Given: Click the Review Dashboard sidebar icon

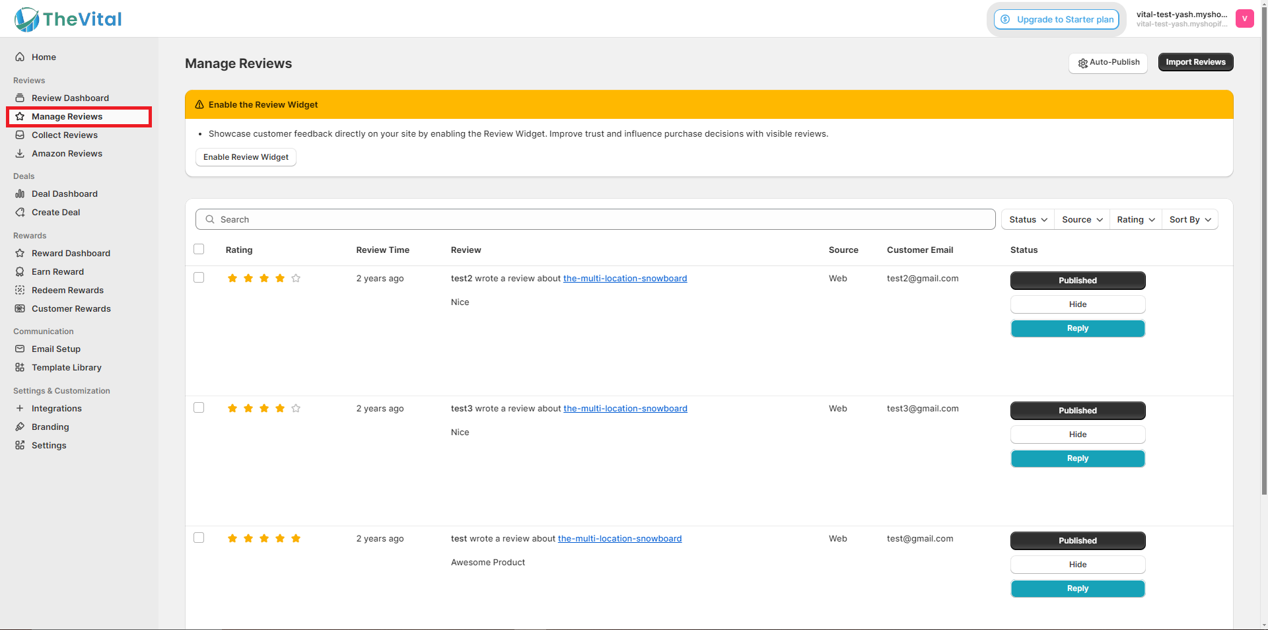Looking at the screenshot, I should 20,98.
